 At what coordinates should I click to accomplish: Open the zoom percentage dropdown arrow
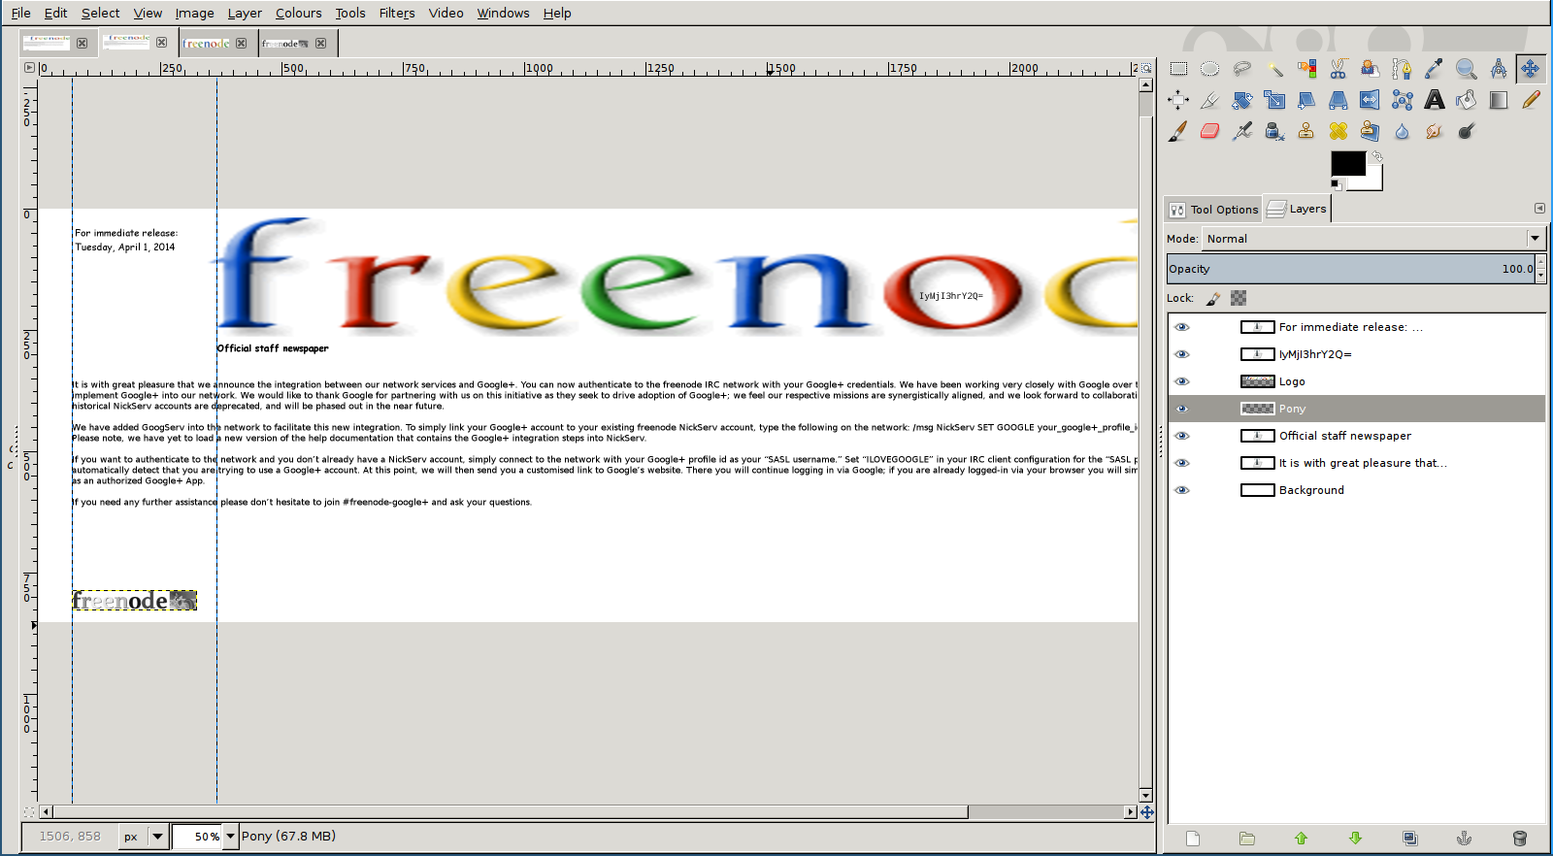click(x=231, y=836)
